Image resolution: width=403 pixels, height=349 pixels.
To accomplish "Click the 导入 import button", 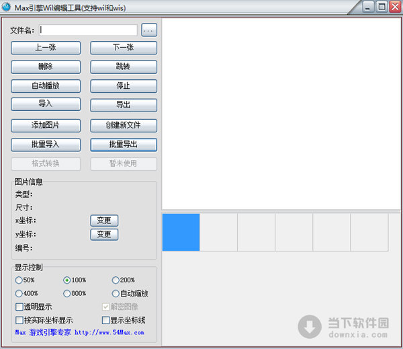I will [x=46, y=104].
